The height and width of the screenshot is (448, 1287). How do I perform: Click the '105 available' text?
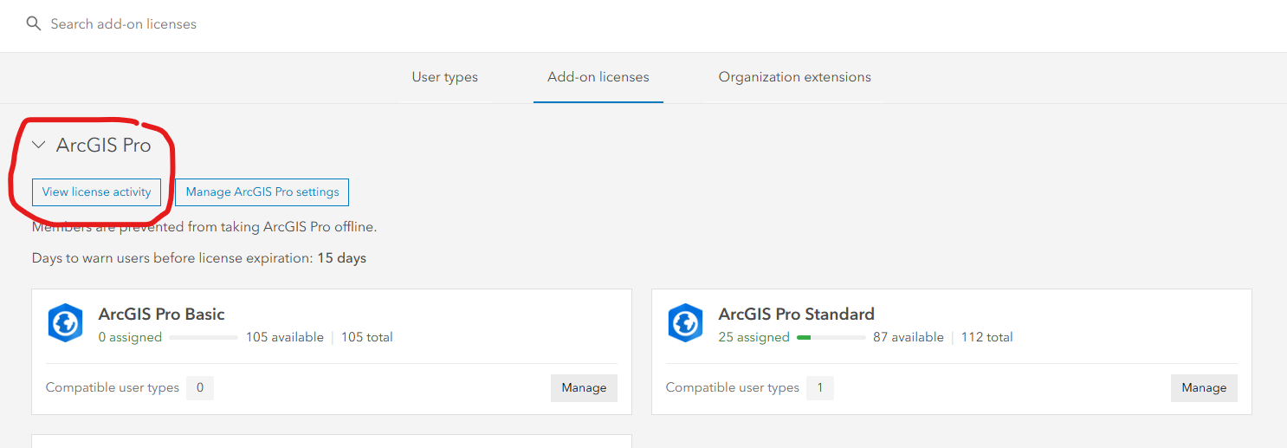pyautogui.click(x=285, y=337)
